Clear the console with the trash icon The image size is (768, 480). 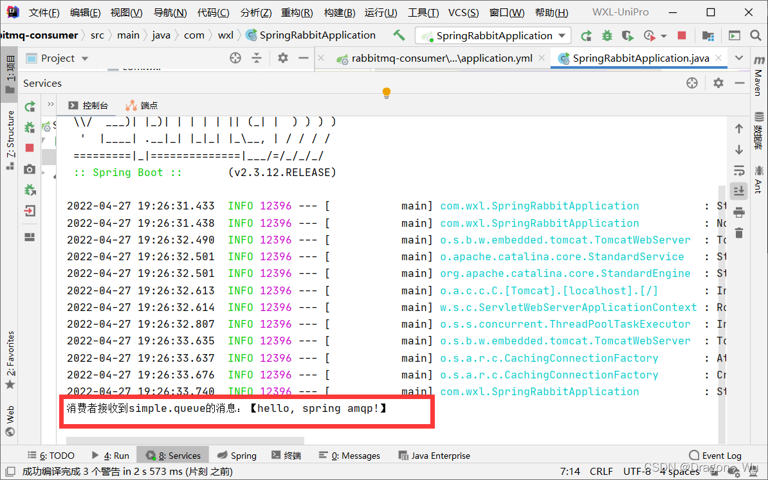[739, 232]
